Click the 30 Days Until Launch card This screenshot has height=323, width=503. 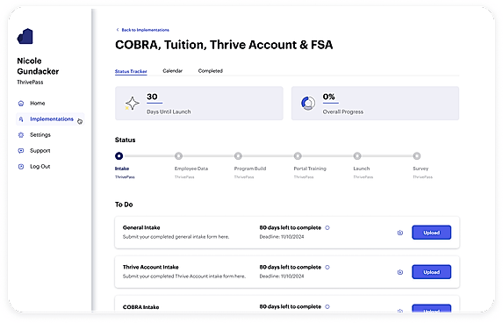[199, 104]
